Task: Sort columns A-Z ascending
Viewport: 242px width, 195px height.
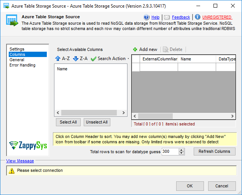Action: pos(62,59)
